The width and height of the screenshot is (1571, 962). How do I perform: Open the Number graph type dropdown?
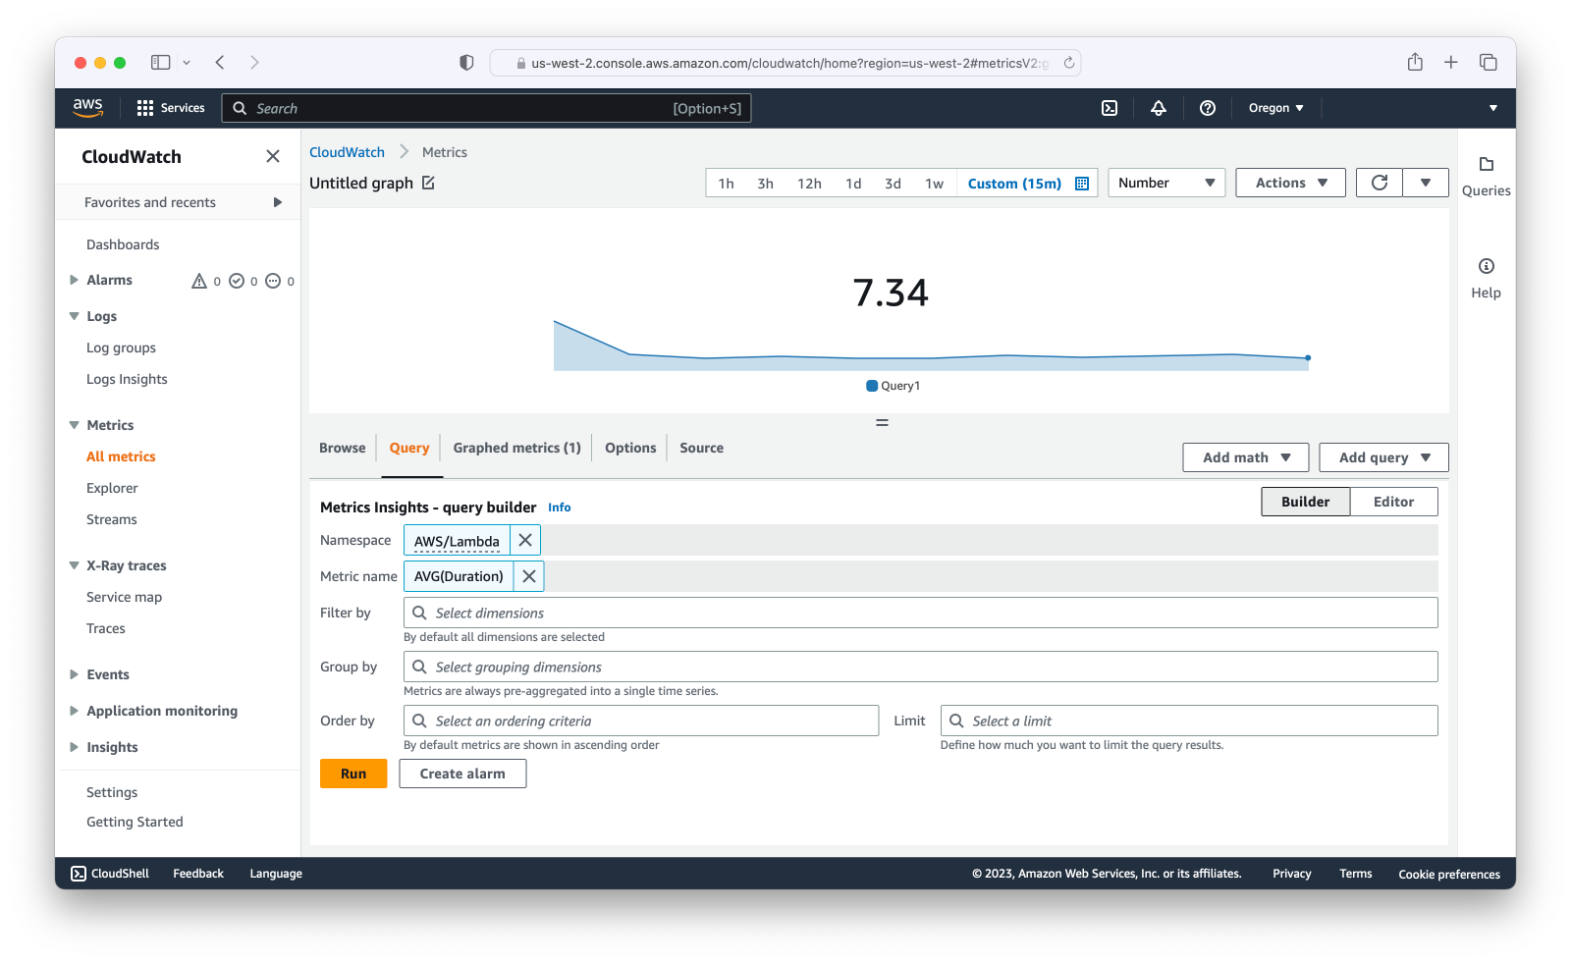(x=1166, y=183)
